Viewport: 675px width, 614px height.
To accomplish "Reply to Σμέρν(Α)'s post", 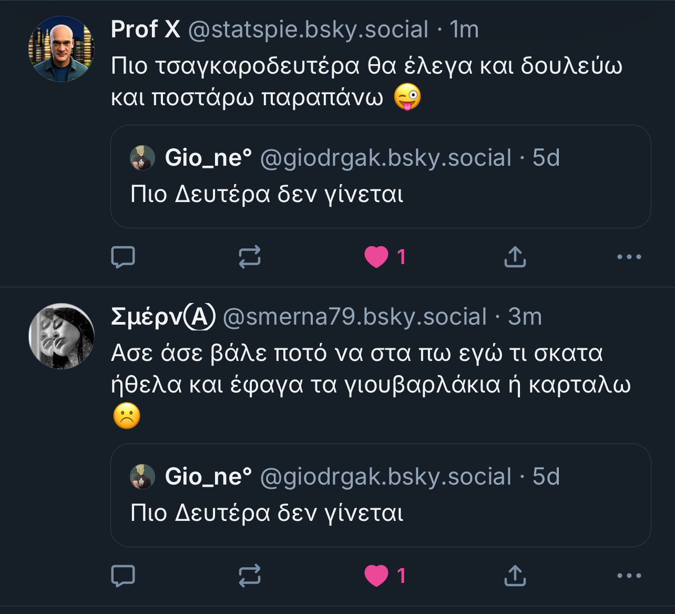I will click(123, 576).
